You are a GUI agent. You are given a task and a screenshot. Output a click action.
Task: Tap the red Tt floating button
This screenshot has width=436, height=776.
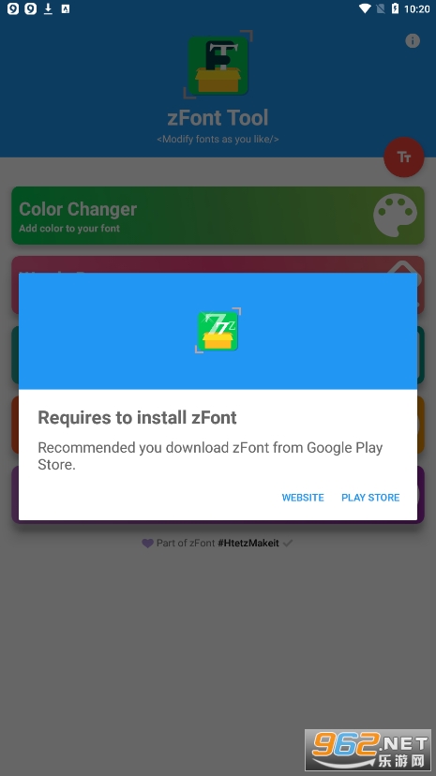coord(404,157)
